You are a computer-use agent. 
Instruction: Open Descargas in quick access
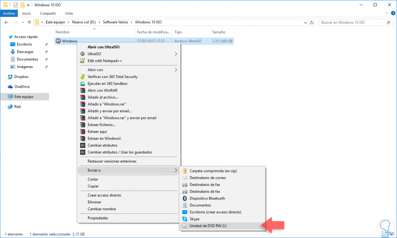pos(25,52)
